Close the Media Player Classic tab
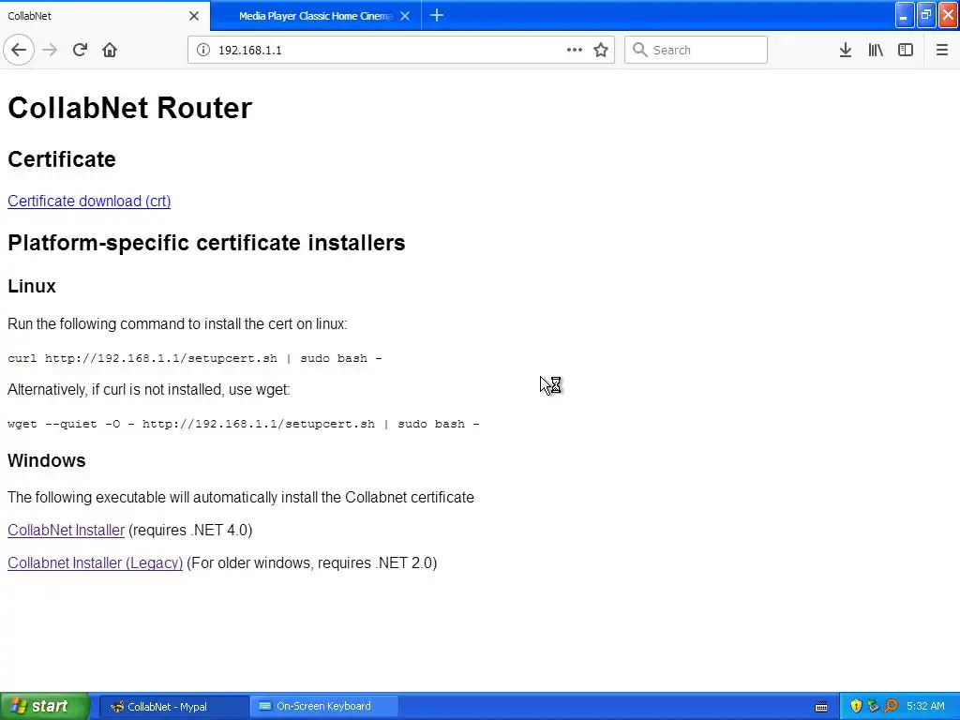This screenshot has width=960, height=720. point(405,16)
